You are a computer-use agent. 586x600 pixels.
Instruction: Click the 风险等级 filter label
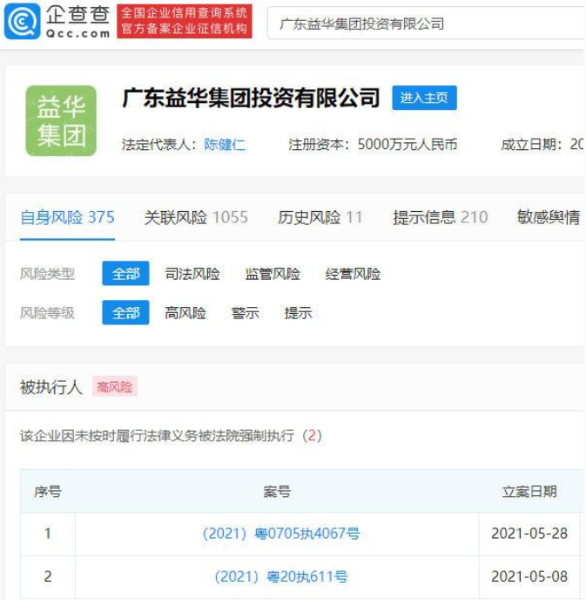(47, 312)
